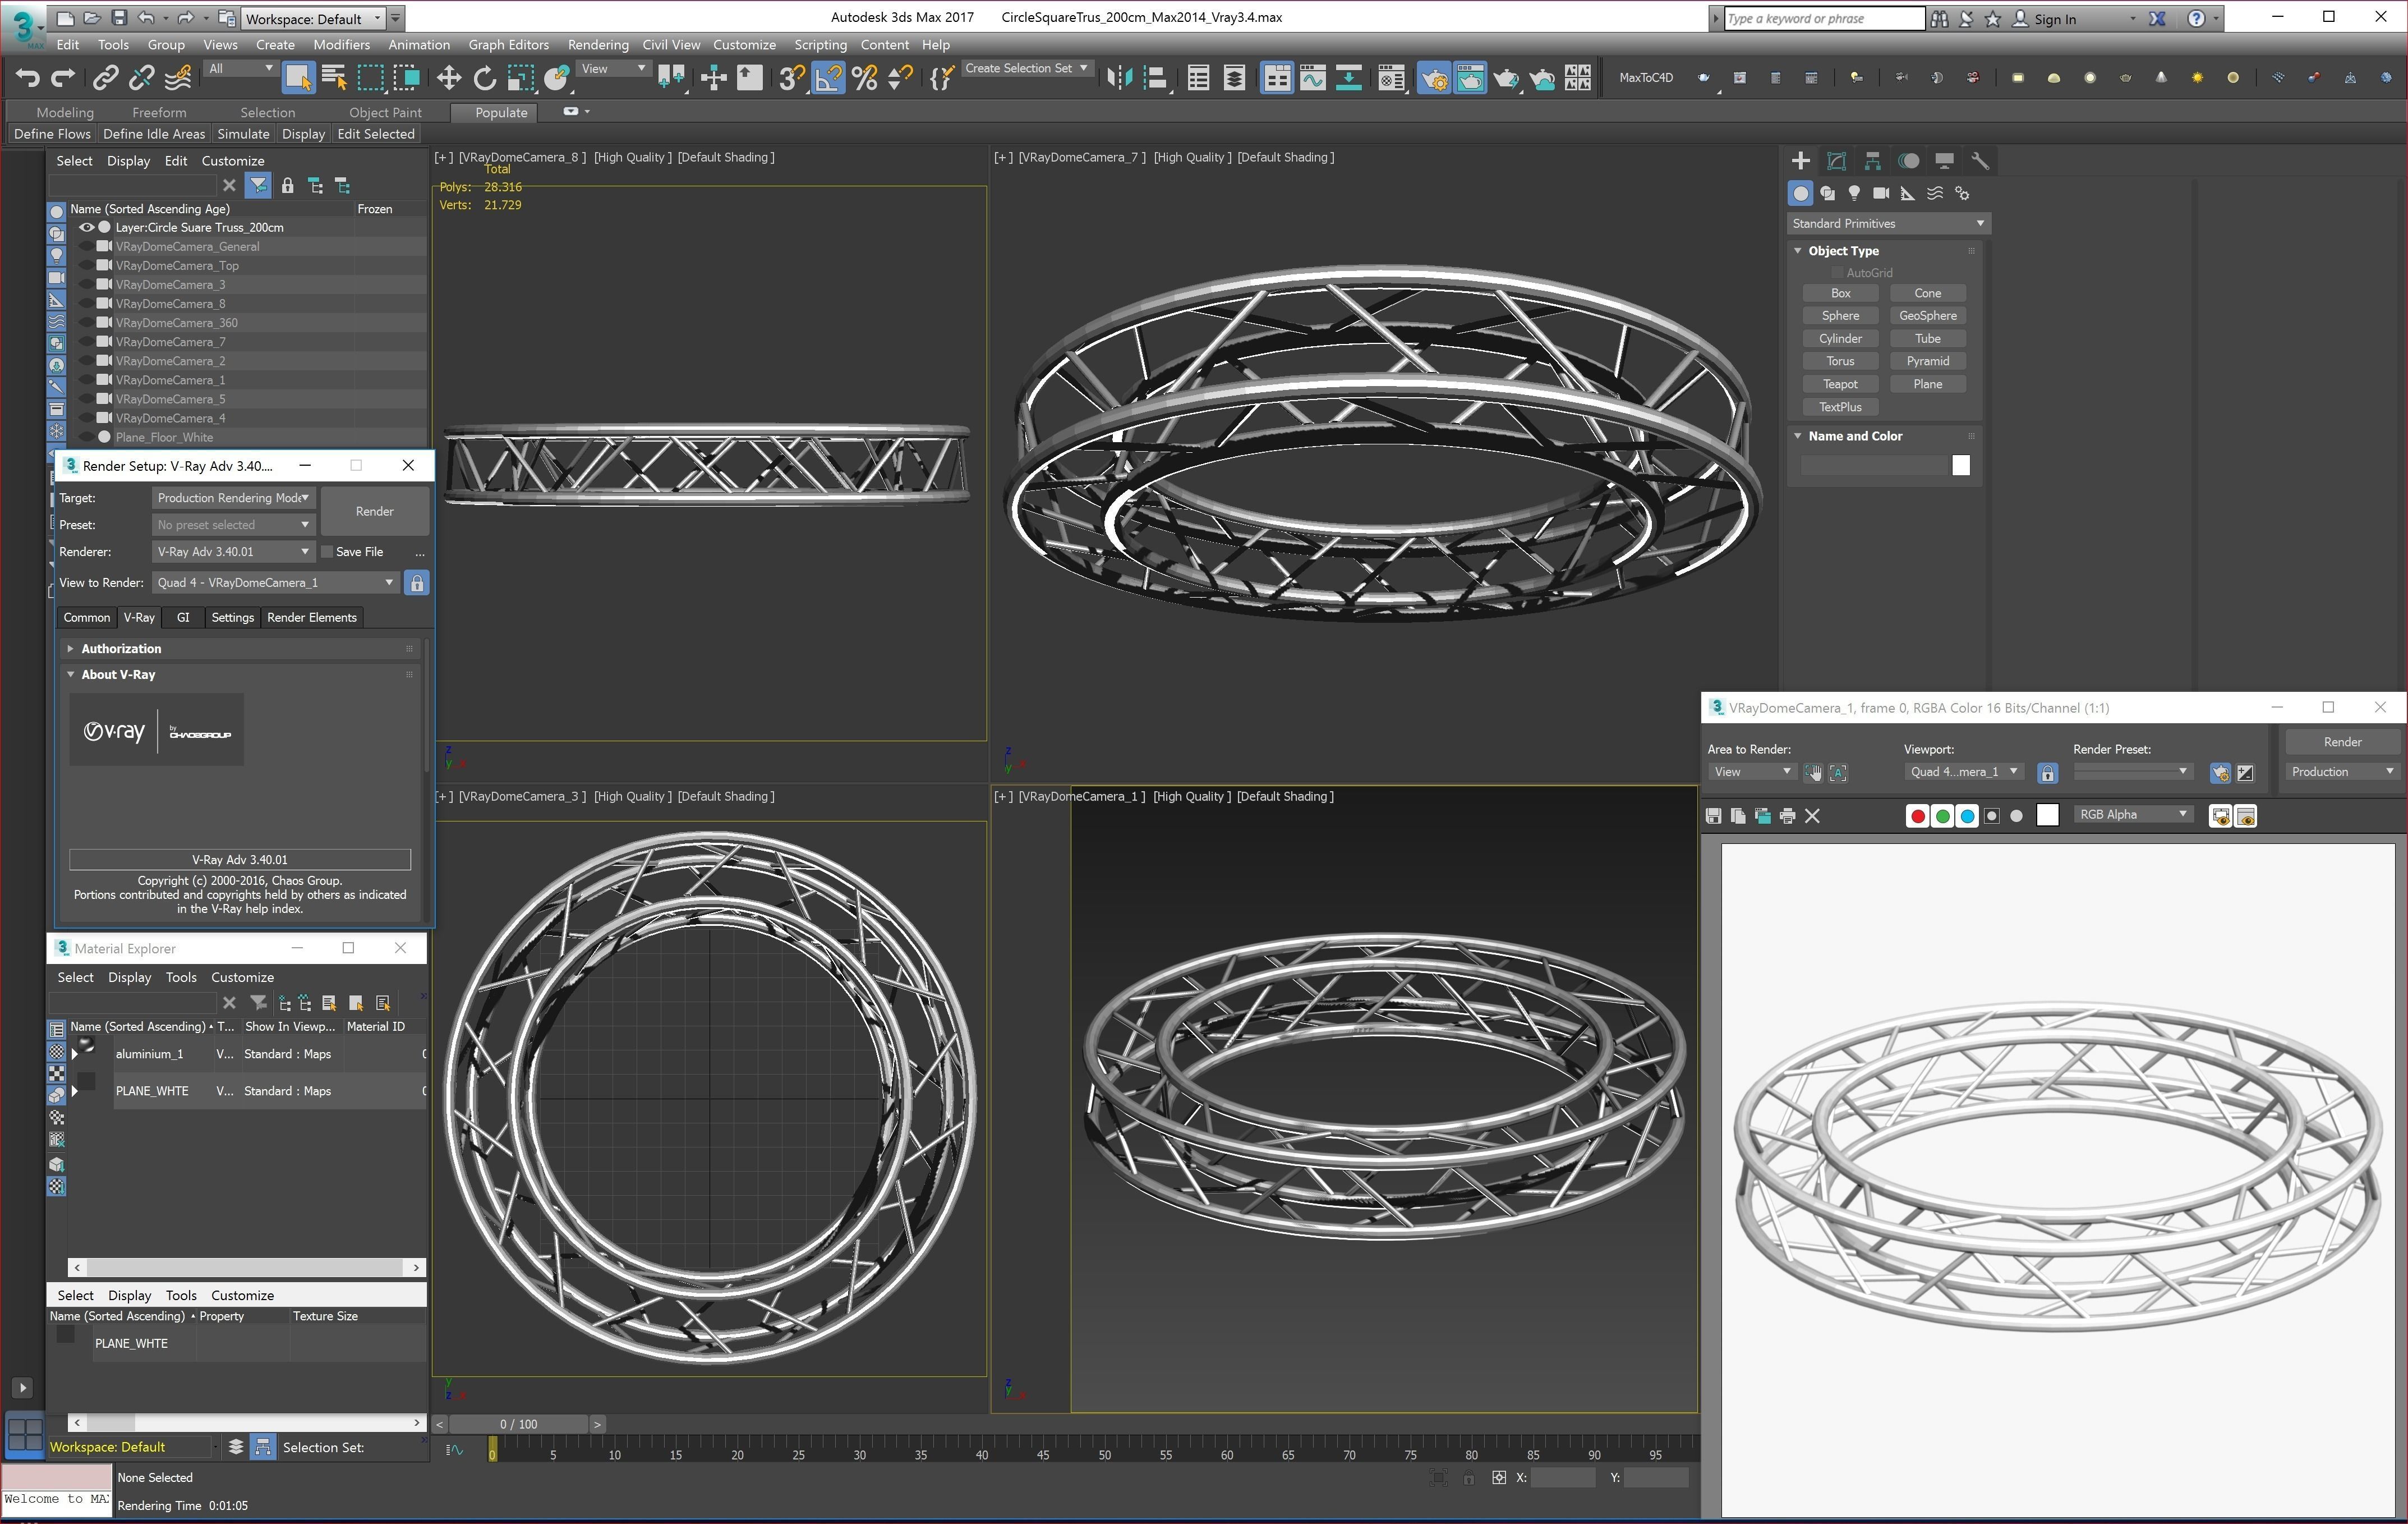The width and height of the screenshot is (2408, 1524).
Task: Save rendered image in frame buffer window
Action: (x=1713, y=816)
